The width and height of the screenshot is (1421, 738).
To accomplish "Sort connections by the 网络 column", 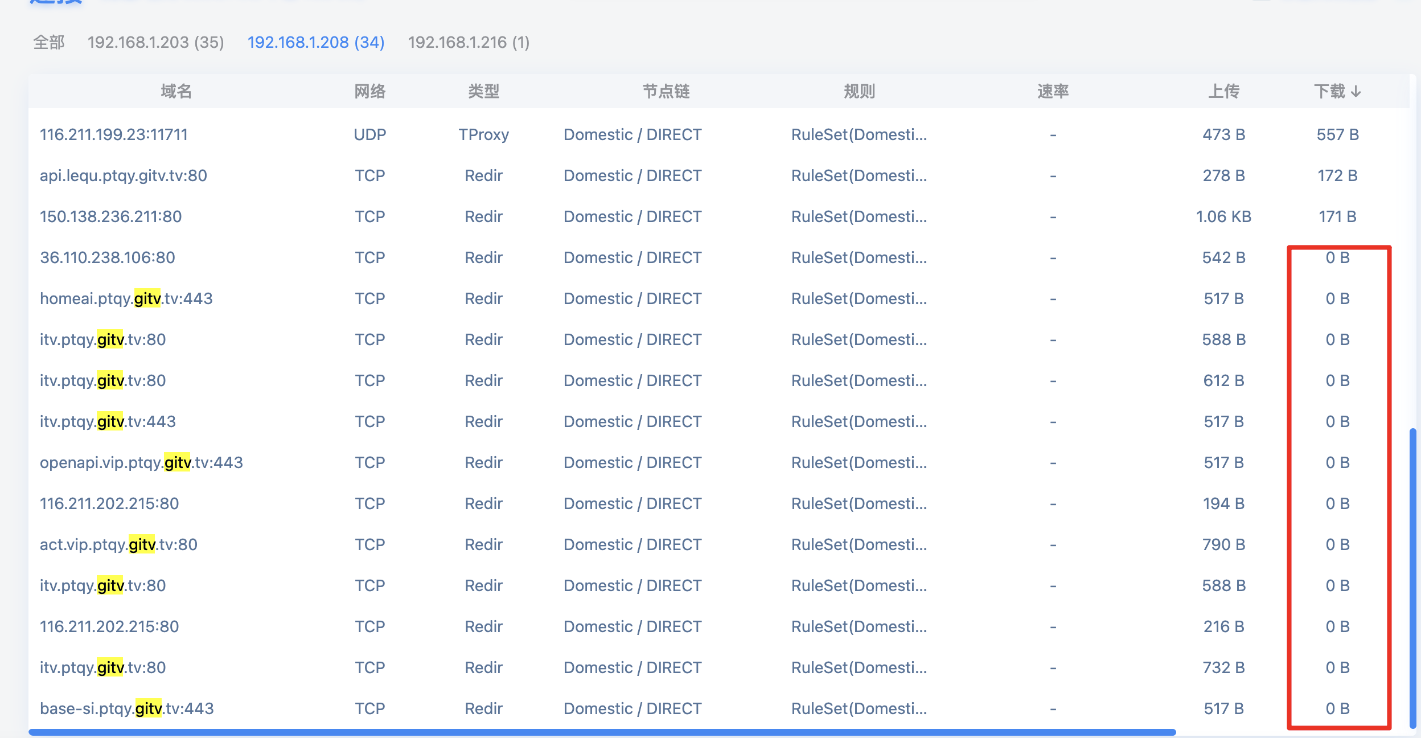I will [x=370, y=91].
